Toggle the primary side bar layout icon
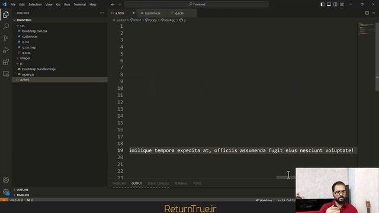Screen dimensions: 379x213 point(322,4)
